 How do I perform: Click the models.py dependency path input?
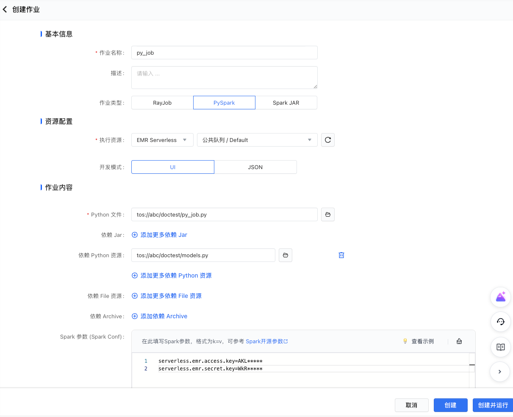click(203, 255)
